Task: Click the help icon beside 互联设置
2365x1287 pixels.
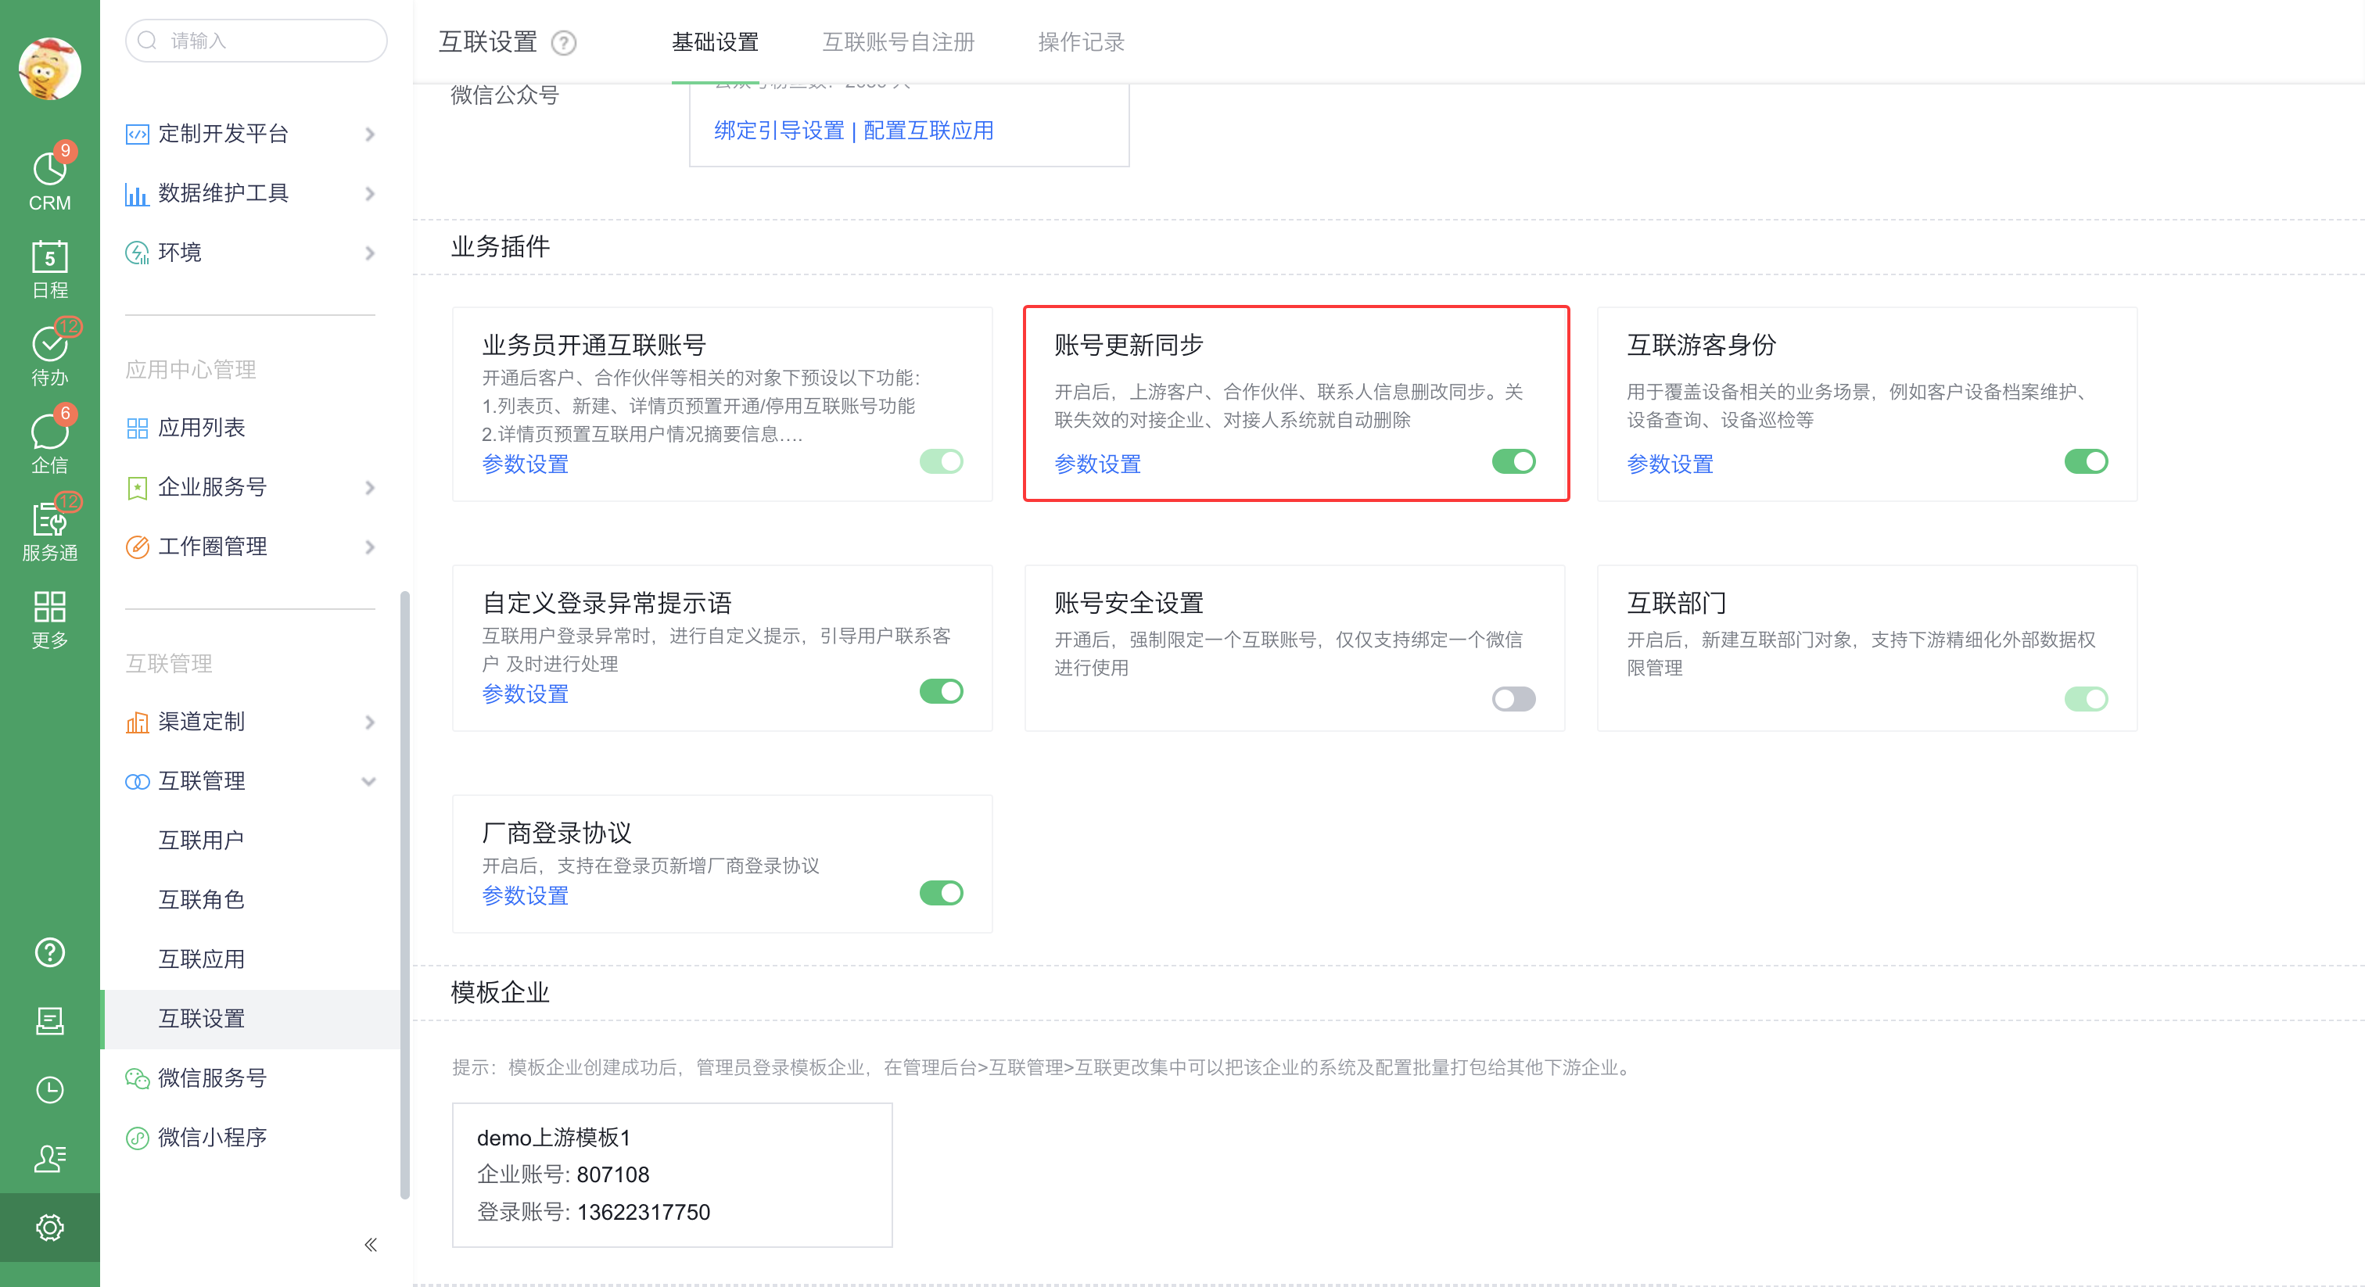Action: point(563,42)
